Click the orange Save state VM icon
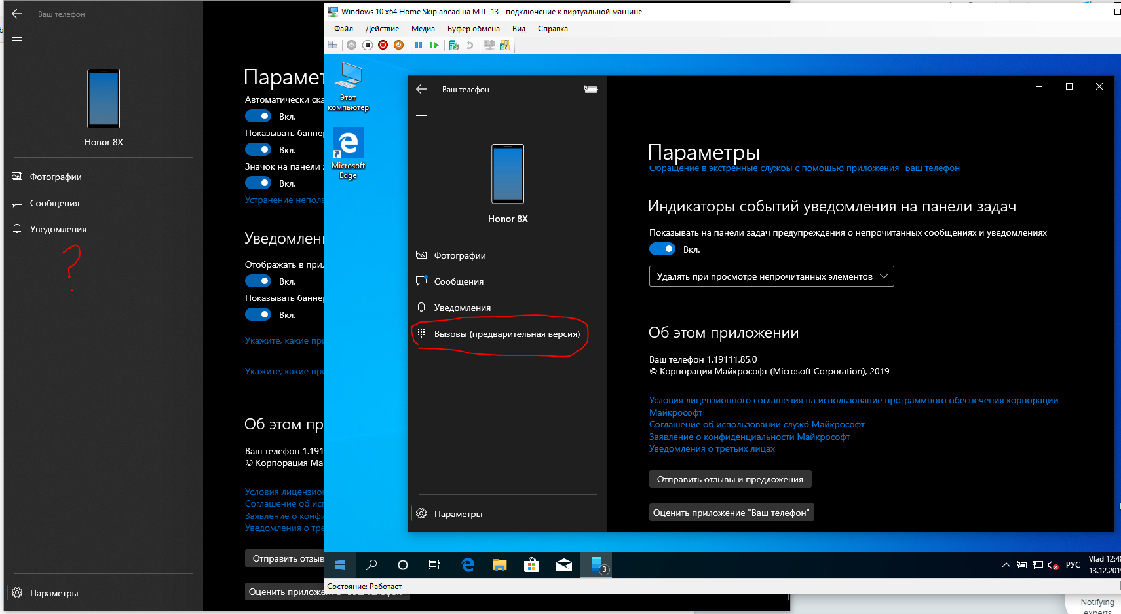 398,45
